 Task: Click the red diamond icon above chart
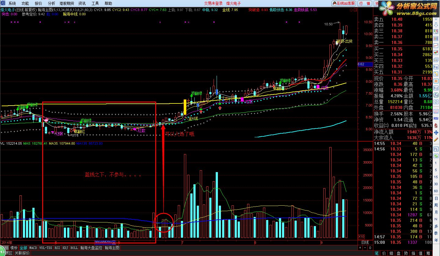pyautogui.click(x=351, y=10)
